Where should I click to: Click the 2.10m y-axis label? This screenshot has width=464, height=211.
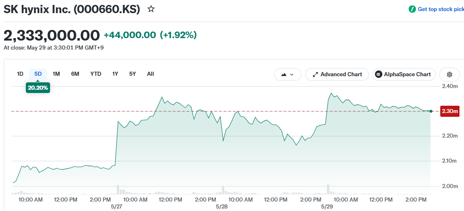click(450, 161)
